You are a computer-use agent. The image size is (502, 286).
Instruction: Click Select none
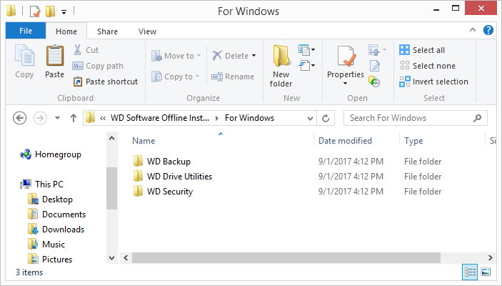click(x=428, y=66)
